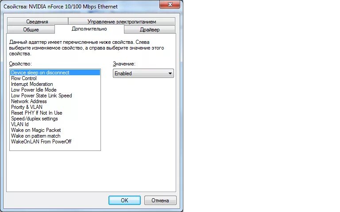Open the Управление электропитанием tab
The width and height of the screenshot is (340, 212).
(122, 21)
